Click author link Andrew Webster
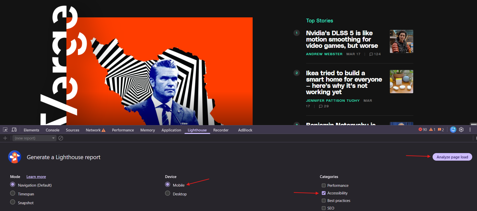477x211 pixels. click(324, 54)
